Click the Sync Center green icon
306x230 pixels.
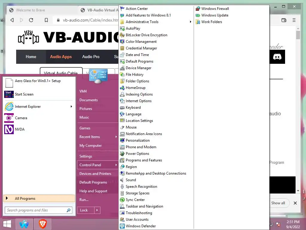pyautogui.click(x=122, y=200)
